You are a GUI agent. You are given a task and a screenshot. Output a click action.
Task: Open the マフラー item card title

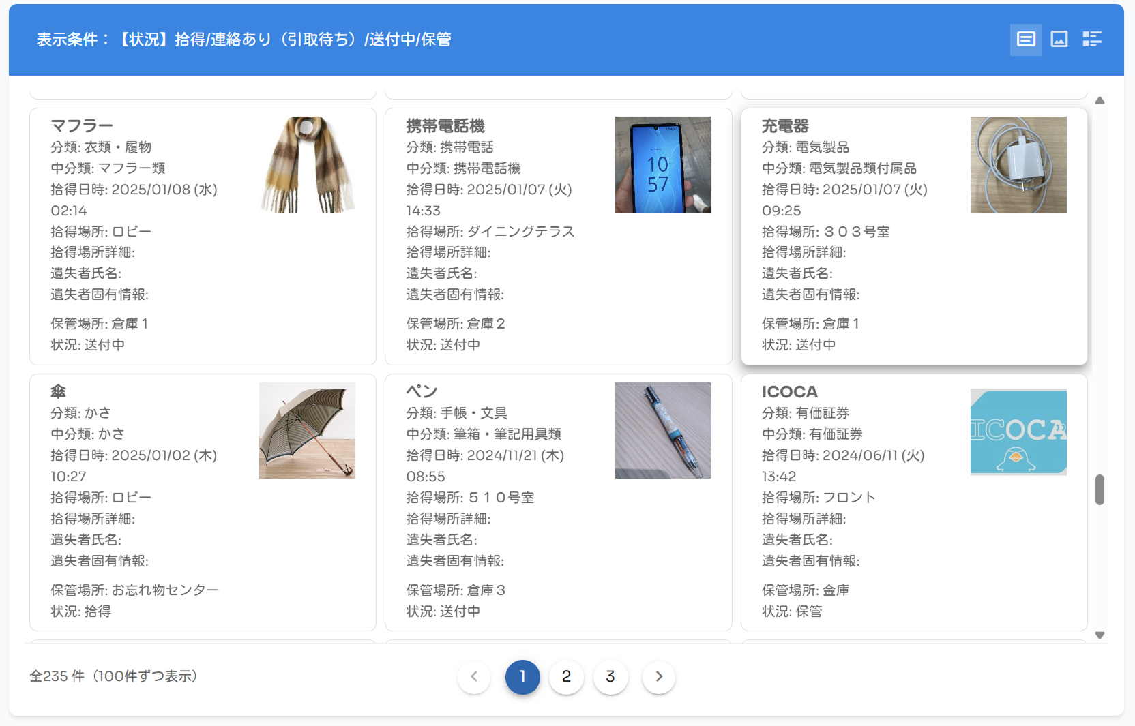point(82,126)
